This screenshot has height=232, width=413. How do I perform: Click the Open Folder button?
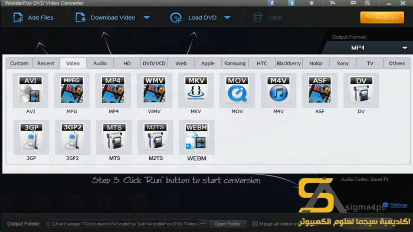(227, 224)
